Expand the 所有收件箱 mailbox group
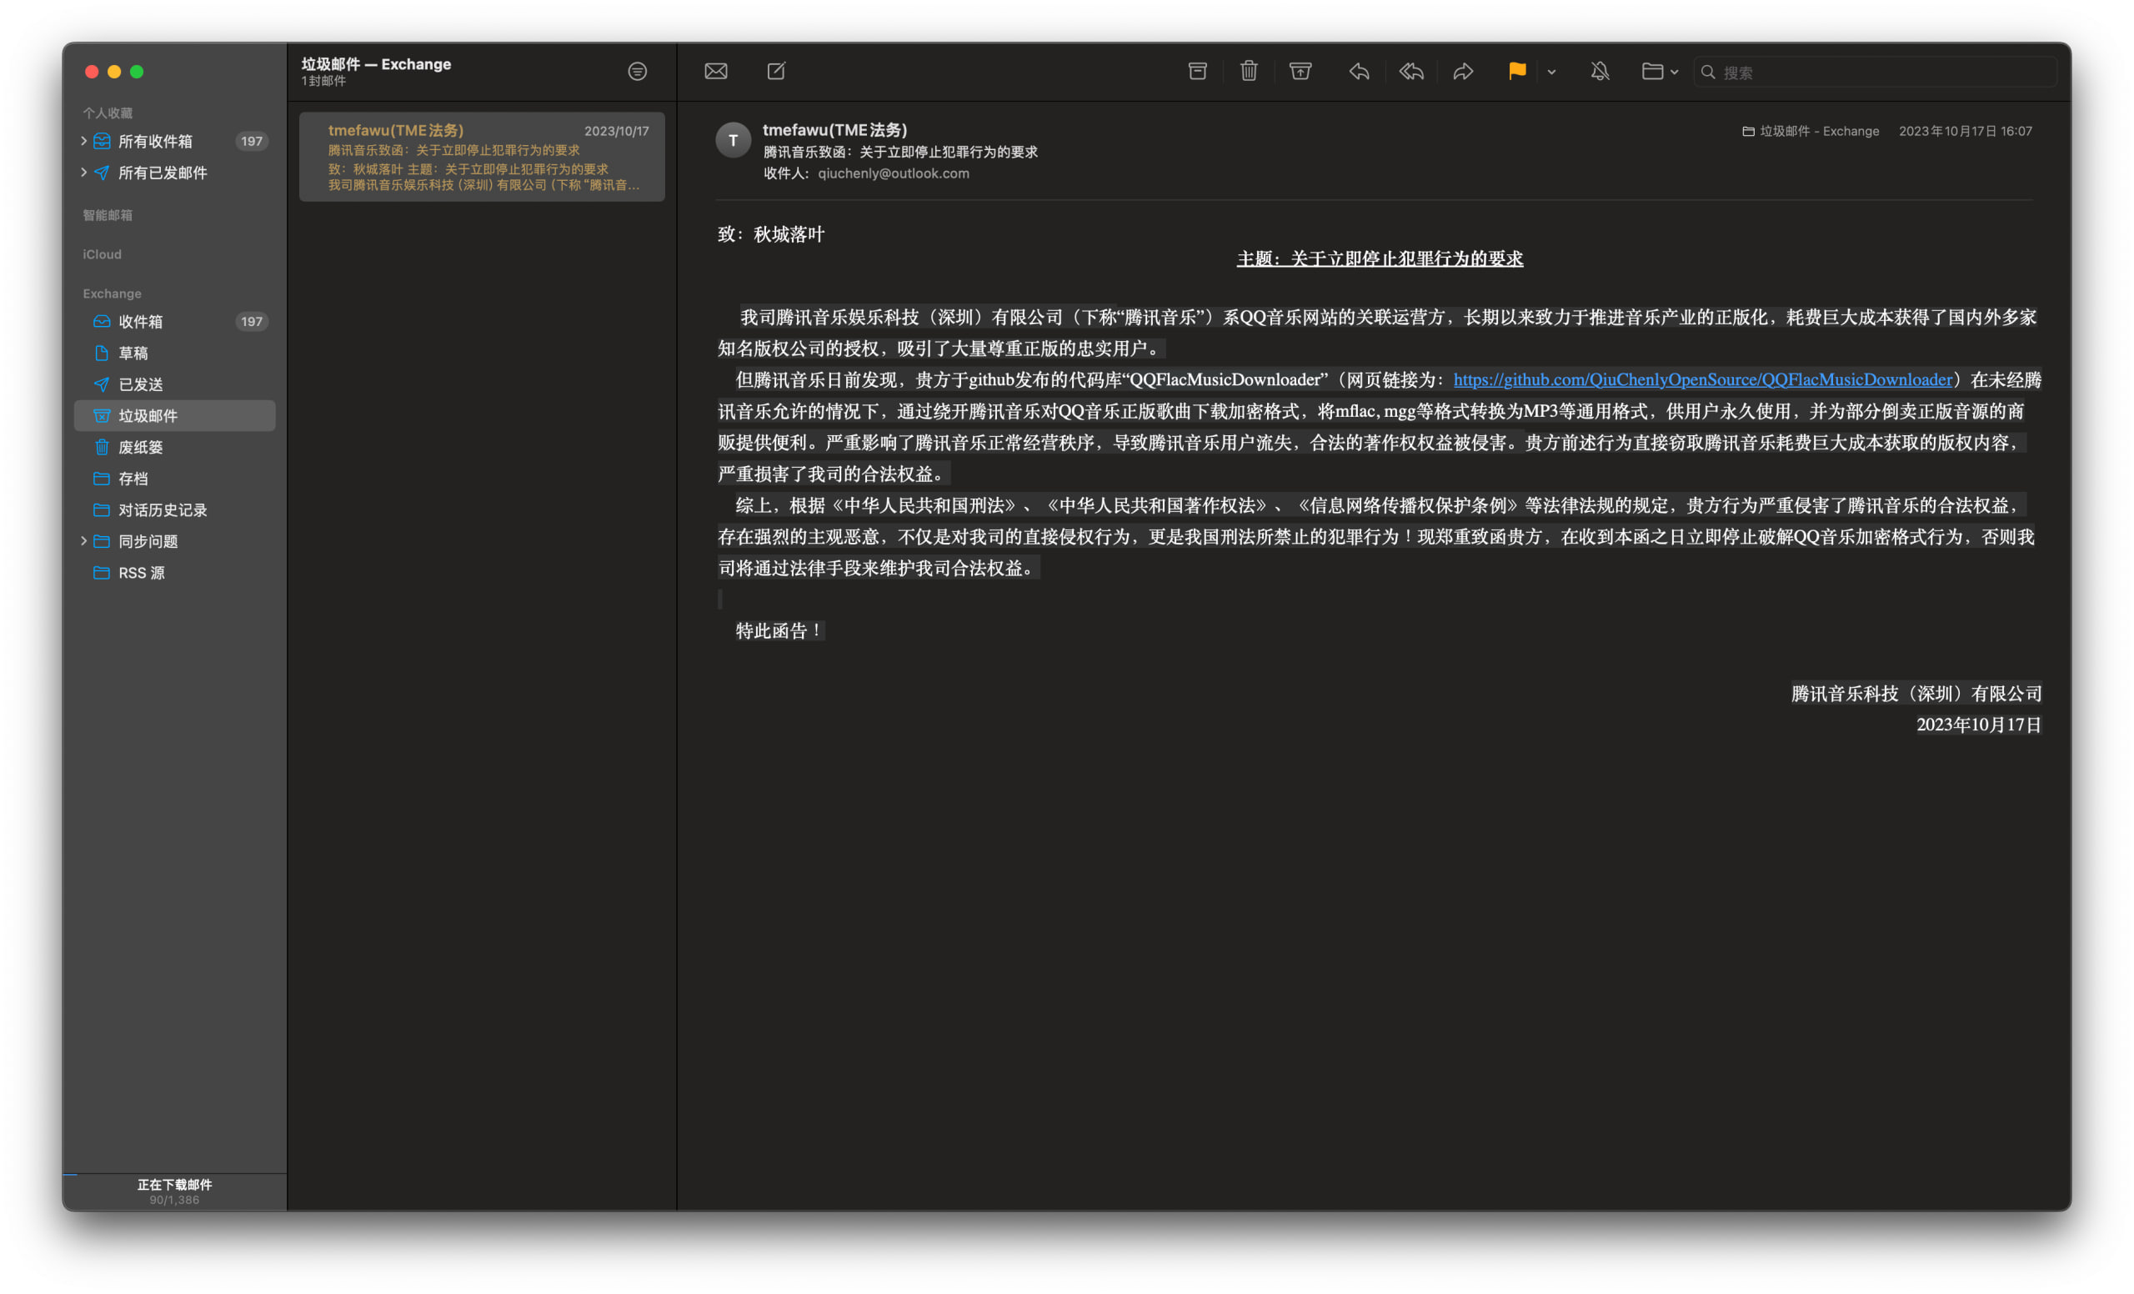2134x1294 pixels. [84, 140]
